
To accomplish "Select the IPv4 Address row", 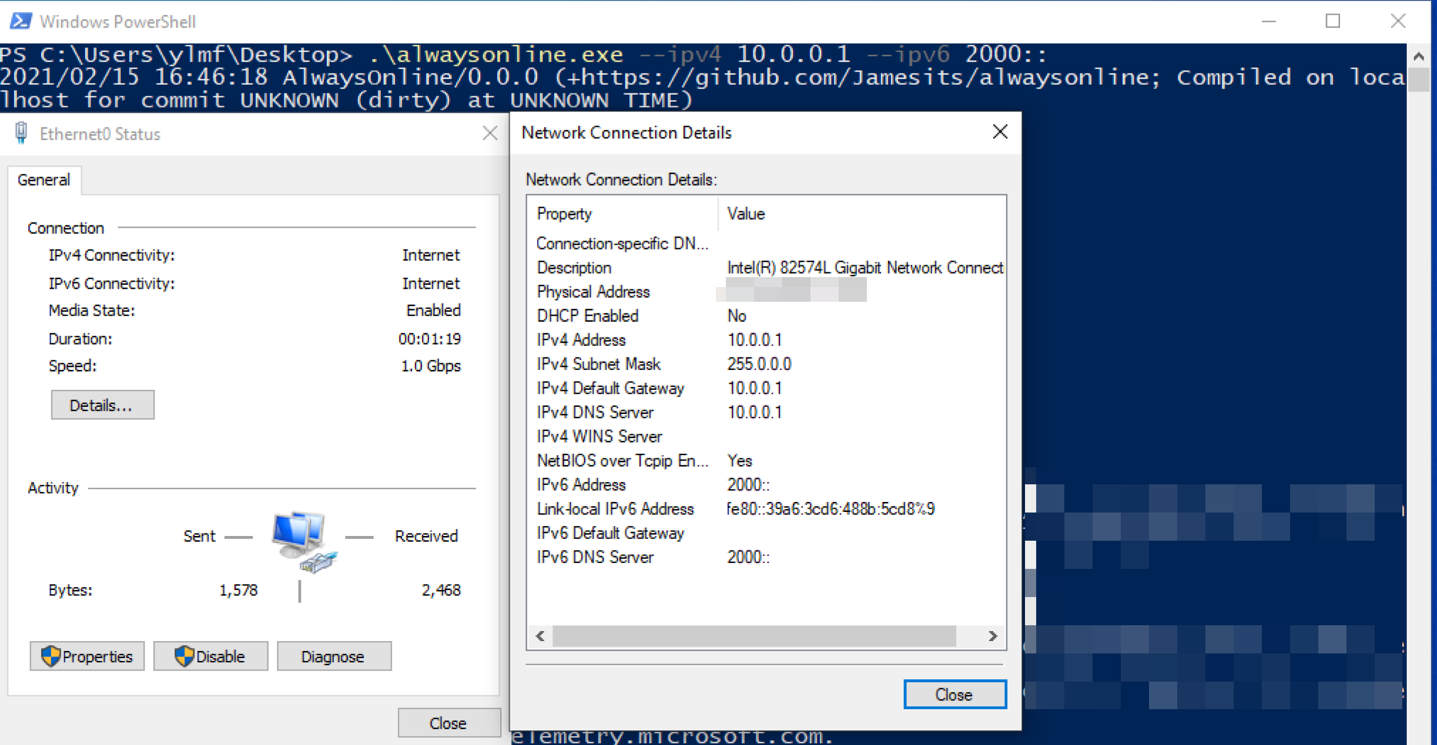I will point(581,340).
